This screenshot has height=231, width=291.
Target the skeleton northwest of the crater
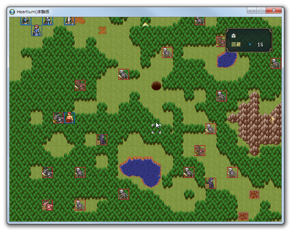coord(124,74)
